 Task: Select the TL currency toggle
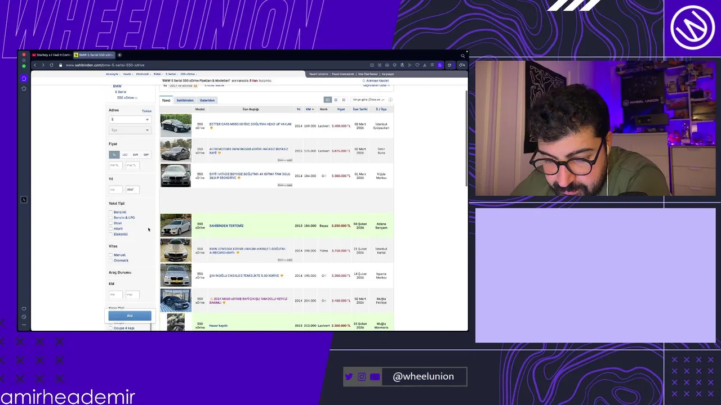(114, 155)
